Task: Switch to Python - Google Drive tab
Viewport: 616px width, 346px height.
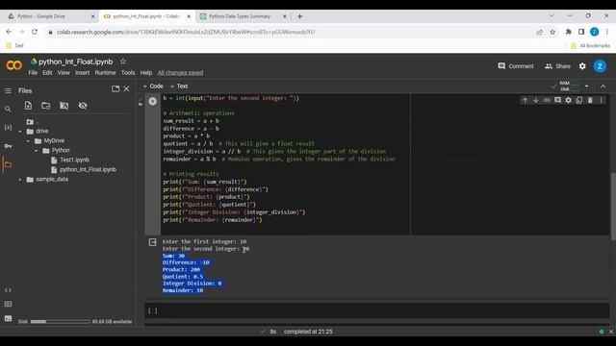Action: tap(50, 16)
